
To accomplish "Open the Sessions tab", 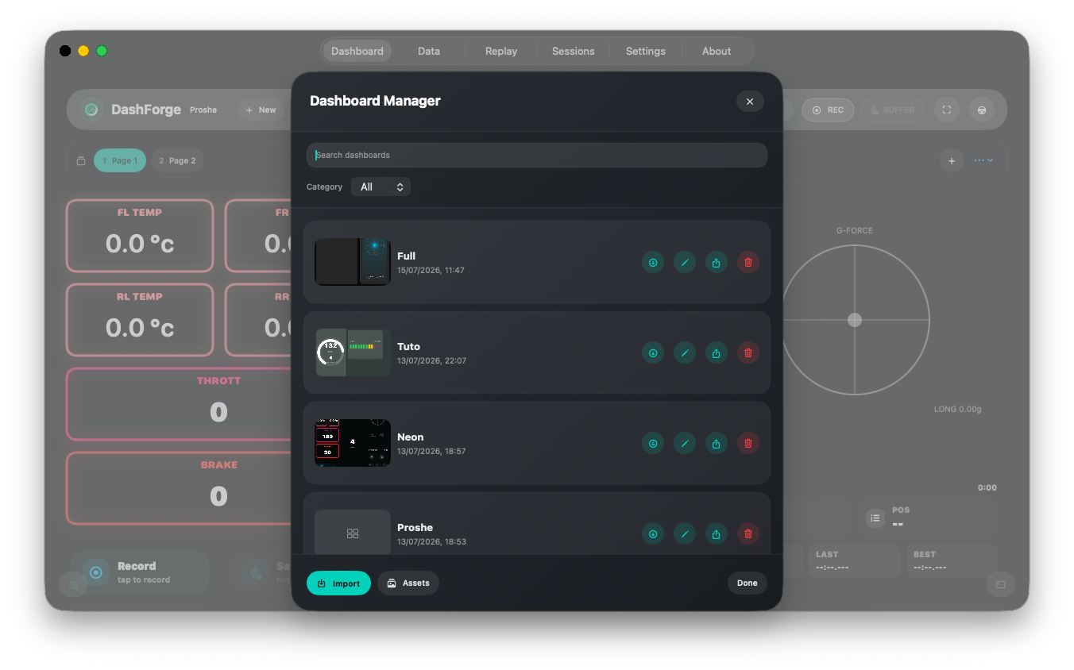I will point(574,51).
